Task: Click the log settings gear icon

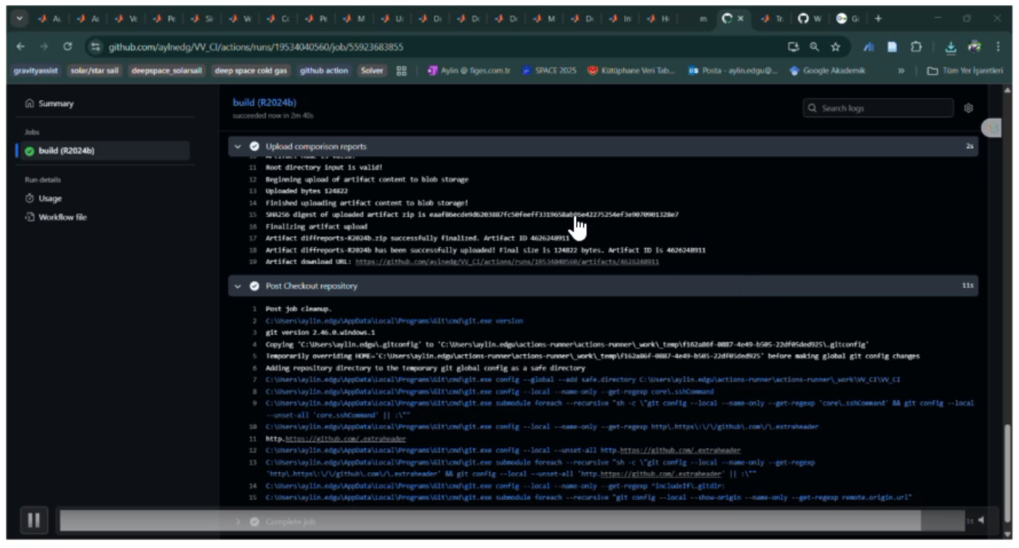Action: (x=968, y=108)
